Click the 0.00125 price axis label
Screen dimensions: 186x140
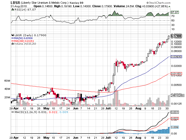point(176,104)
